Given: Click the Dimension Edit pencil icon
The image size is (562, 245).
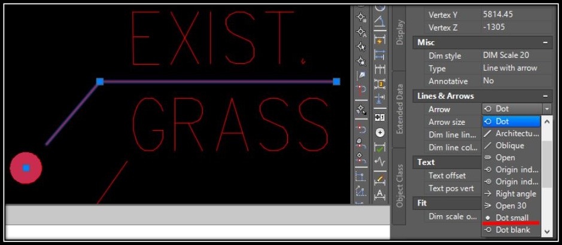Looking at the screenshot, I should point(379,179).
